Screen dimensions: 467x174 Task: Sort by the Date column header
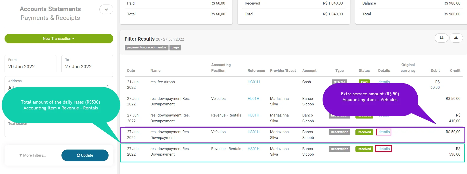(131, 71)
